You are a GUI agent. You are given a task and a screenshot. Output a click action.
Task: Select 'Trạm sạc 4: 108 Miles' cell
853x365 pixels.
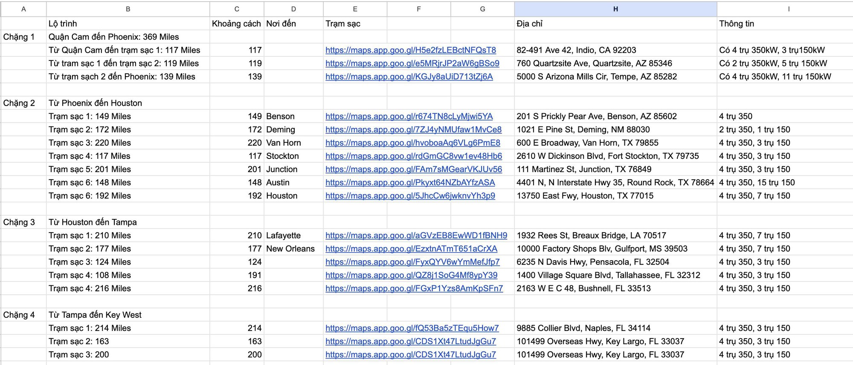pos(128,275)
